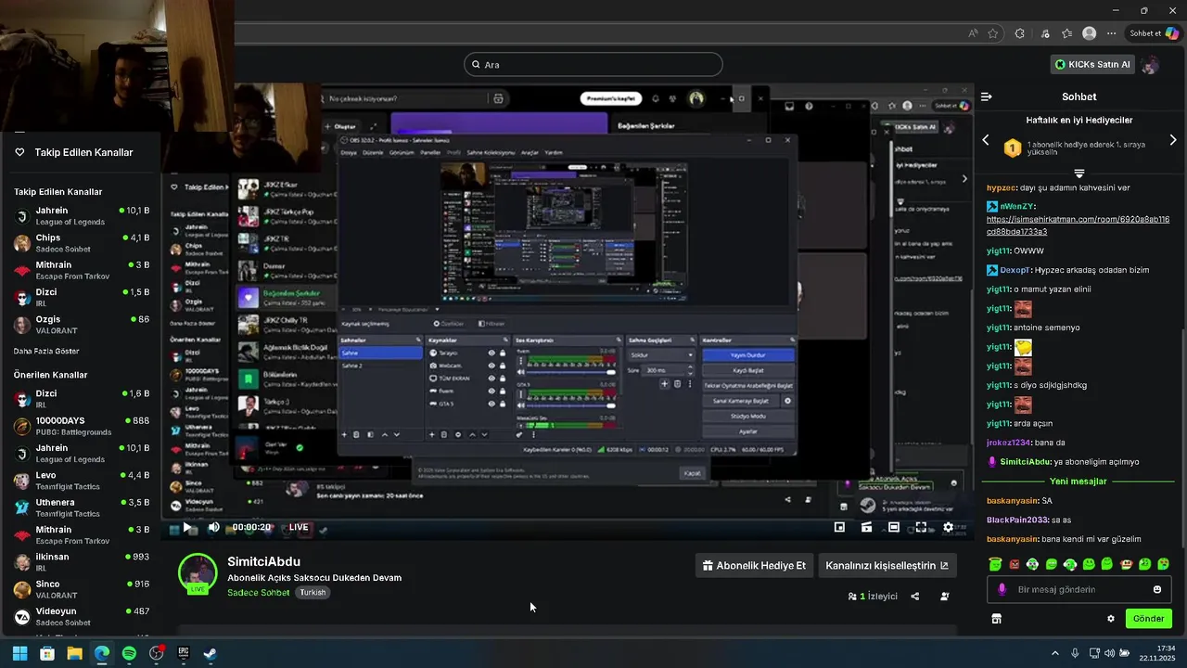Open Edge extensions puzzle icon
This screenshot has height=668, width=1187.
(x=1020, y=33)
